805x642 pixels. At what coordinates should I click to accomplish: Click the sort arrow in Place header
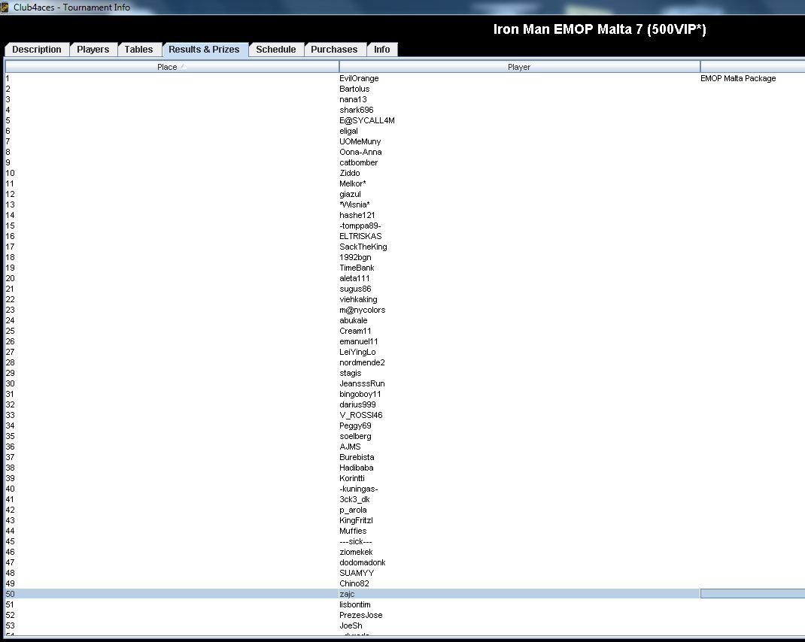click(183, 67)
